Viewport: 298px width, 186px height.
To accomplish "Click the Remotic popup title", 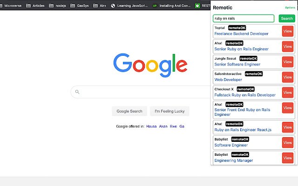I will click(223, 7).
